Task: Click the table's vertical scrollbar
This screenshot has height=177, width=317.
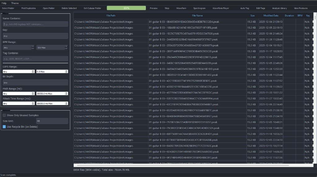Action: pos(315,88)
